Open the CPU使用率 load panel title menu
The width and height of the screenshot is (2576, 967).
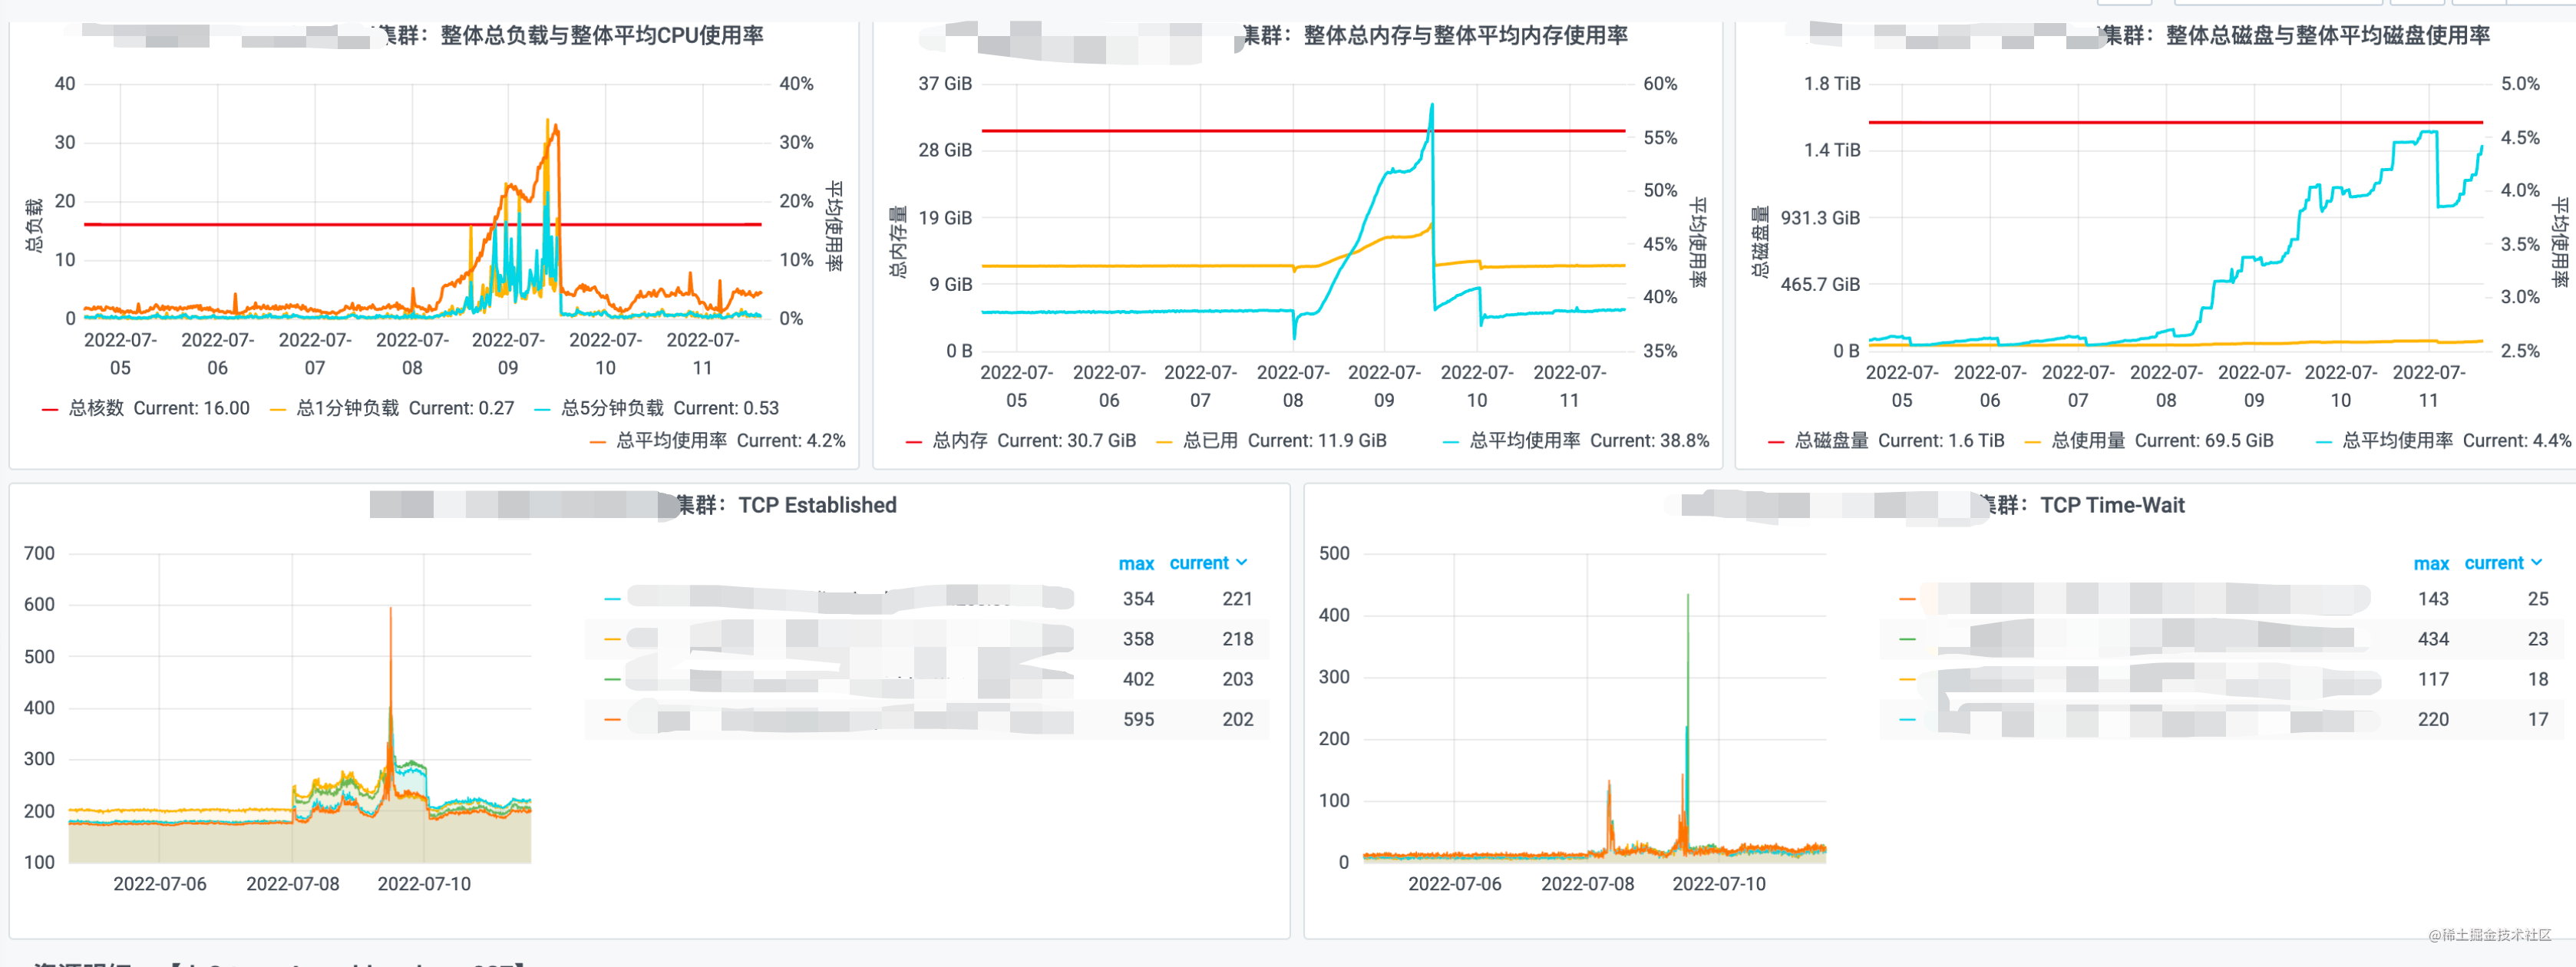coord(571,35)
